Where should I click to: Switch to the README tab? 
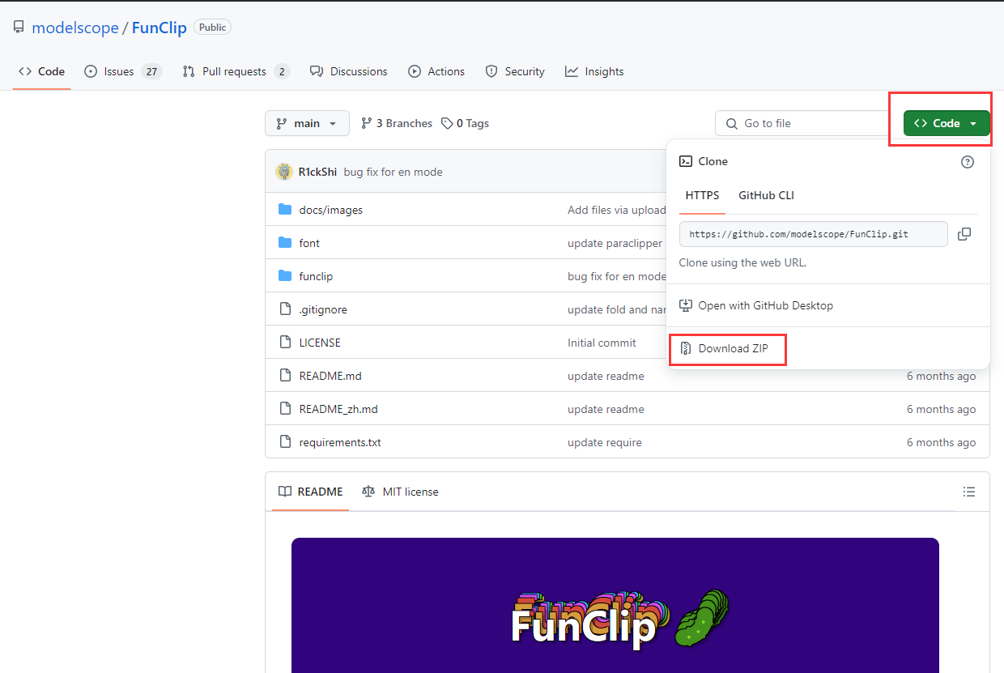(311, 492)
